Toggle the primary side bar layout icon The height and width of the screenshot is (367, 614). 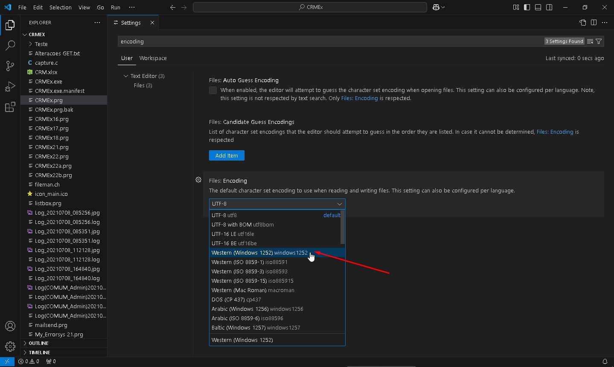(527, 7)
